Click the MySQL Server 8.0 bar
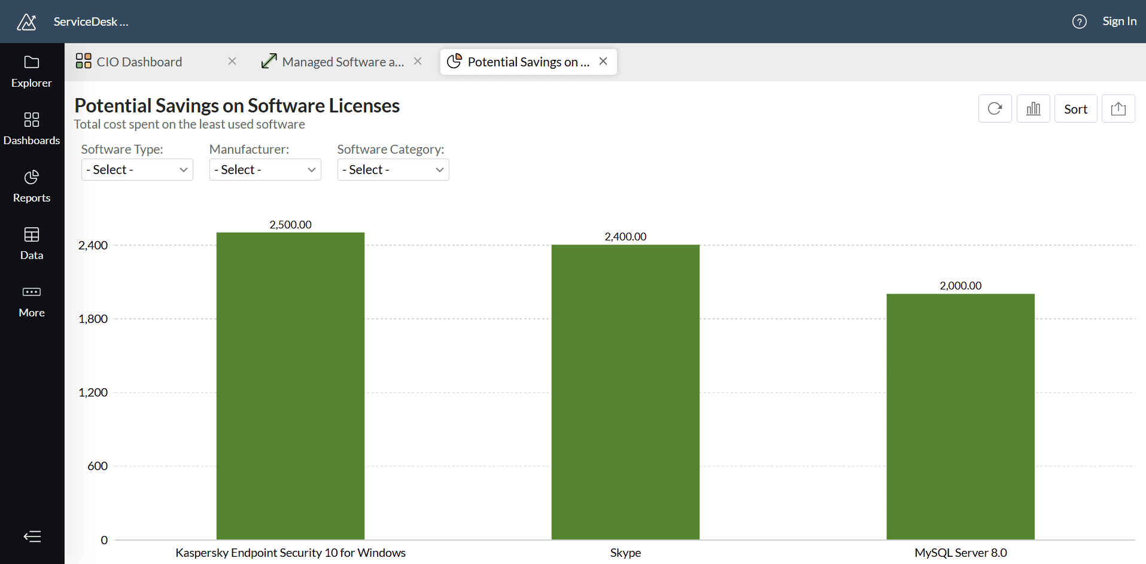1146x564 pixels. click(960, 416)
